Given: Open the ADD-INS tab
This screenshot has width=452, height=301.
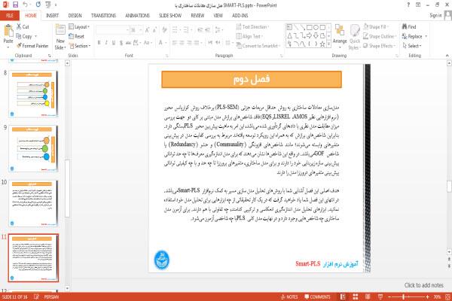Looking at the screenshot, I should pos(240,15).
